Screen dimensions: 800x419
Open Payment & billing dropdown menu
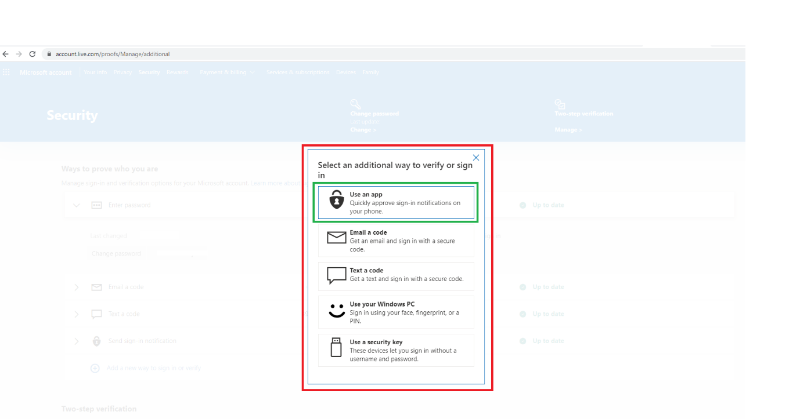(227, 72)
